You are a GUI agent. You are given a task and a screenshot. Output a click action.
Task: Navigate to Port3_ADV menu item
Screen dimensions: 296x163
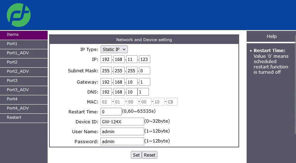(x=23, y=90)
